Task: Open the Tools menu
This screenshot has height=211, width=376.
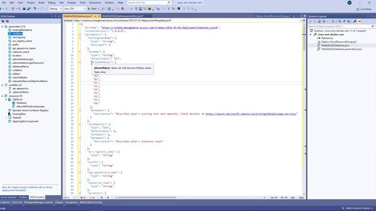Action: click(82, 2)
